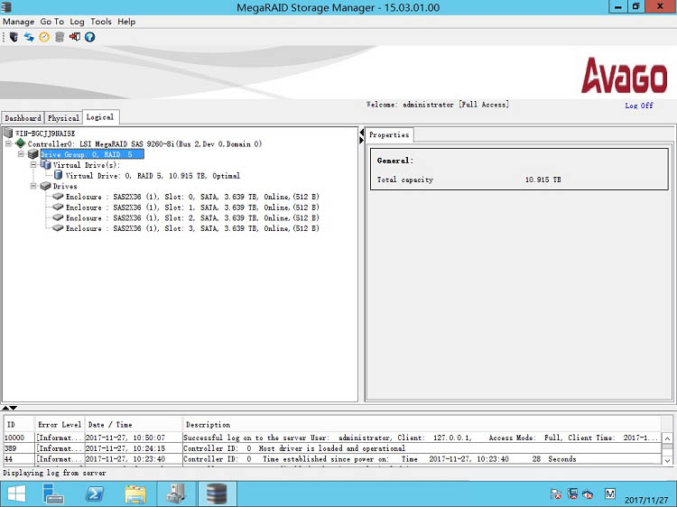Click the title bar application icon

[6, 7]
